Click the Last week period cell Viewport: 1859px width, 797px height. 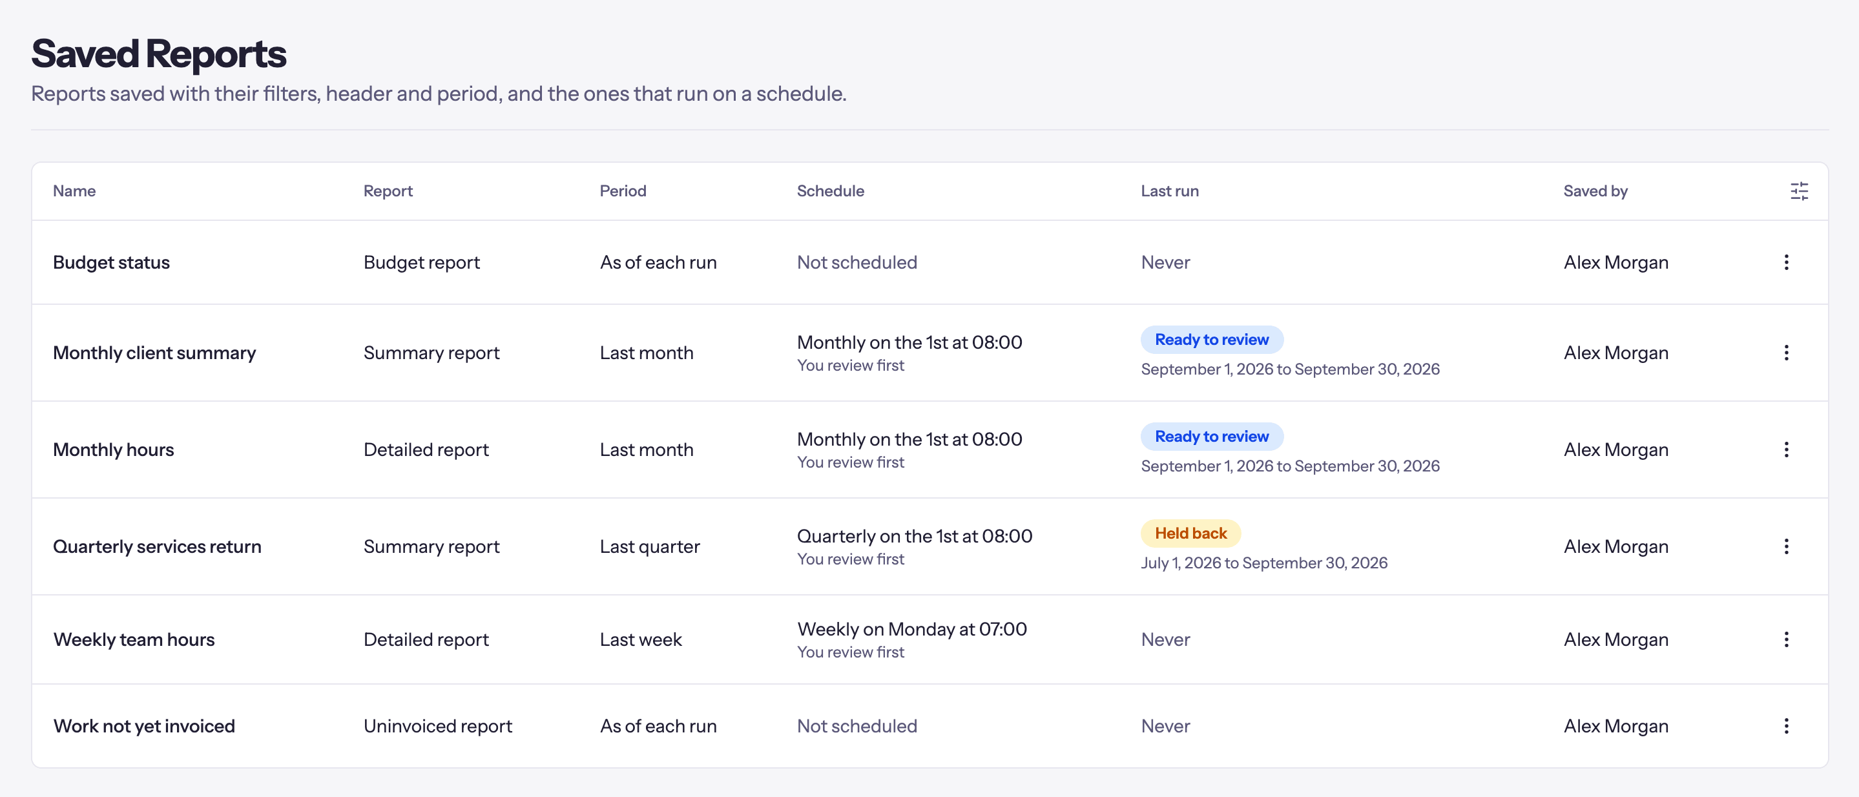point(641,640)
